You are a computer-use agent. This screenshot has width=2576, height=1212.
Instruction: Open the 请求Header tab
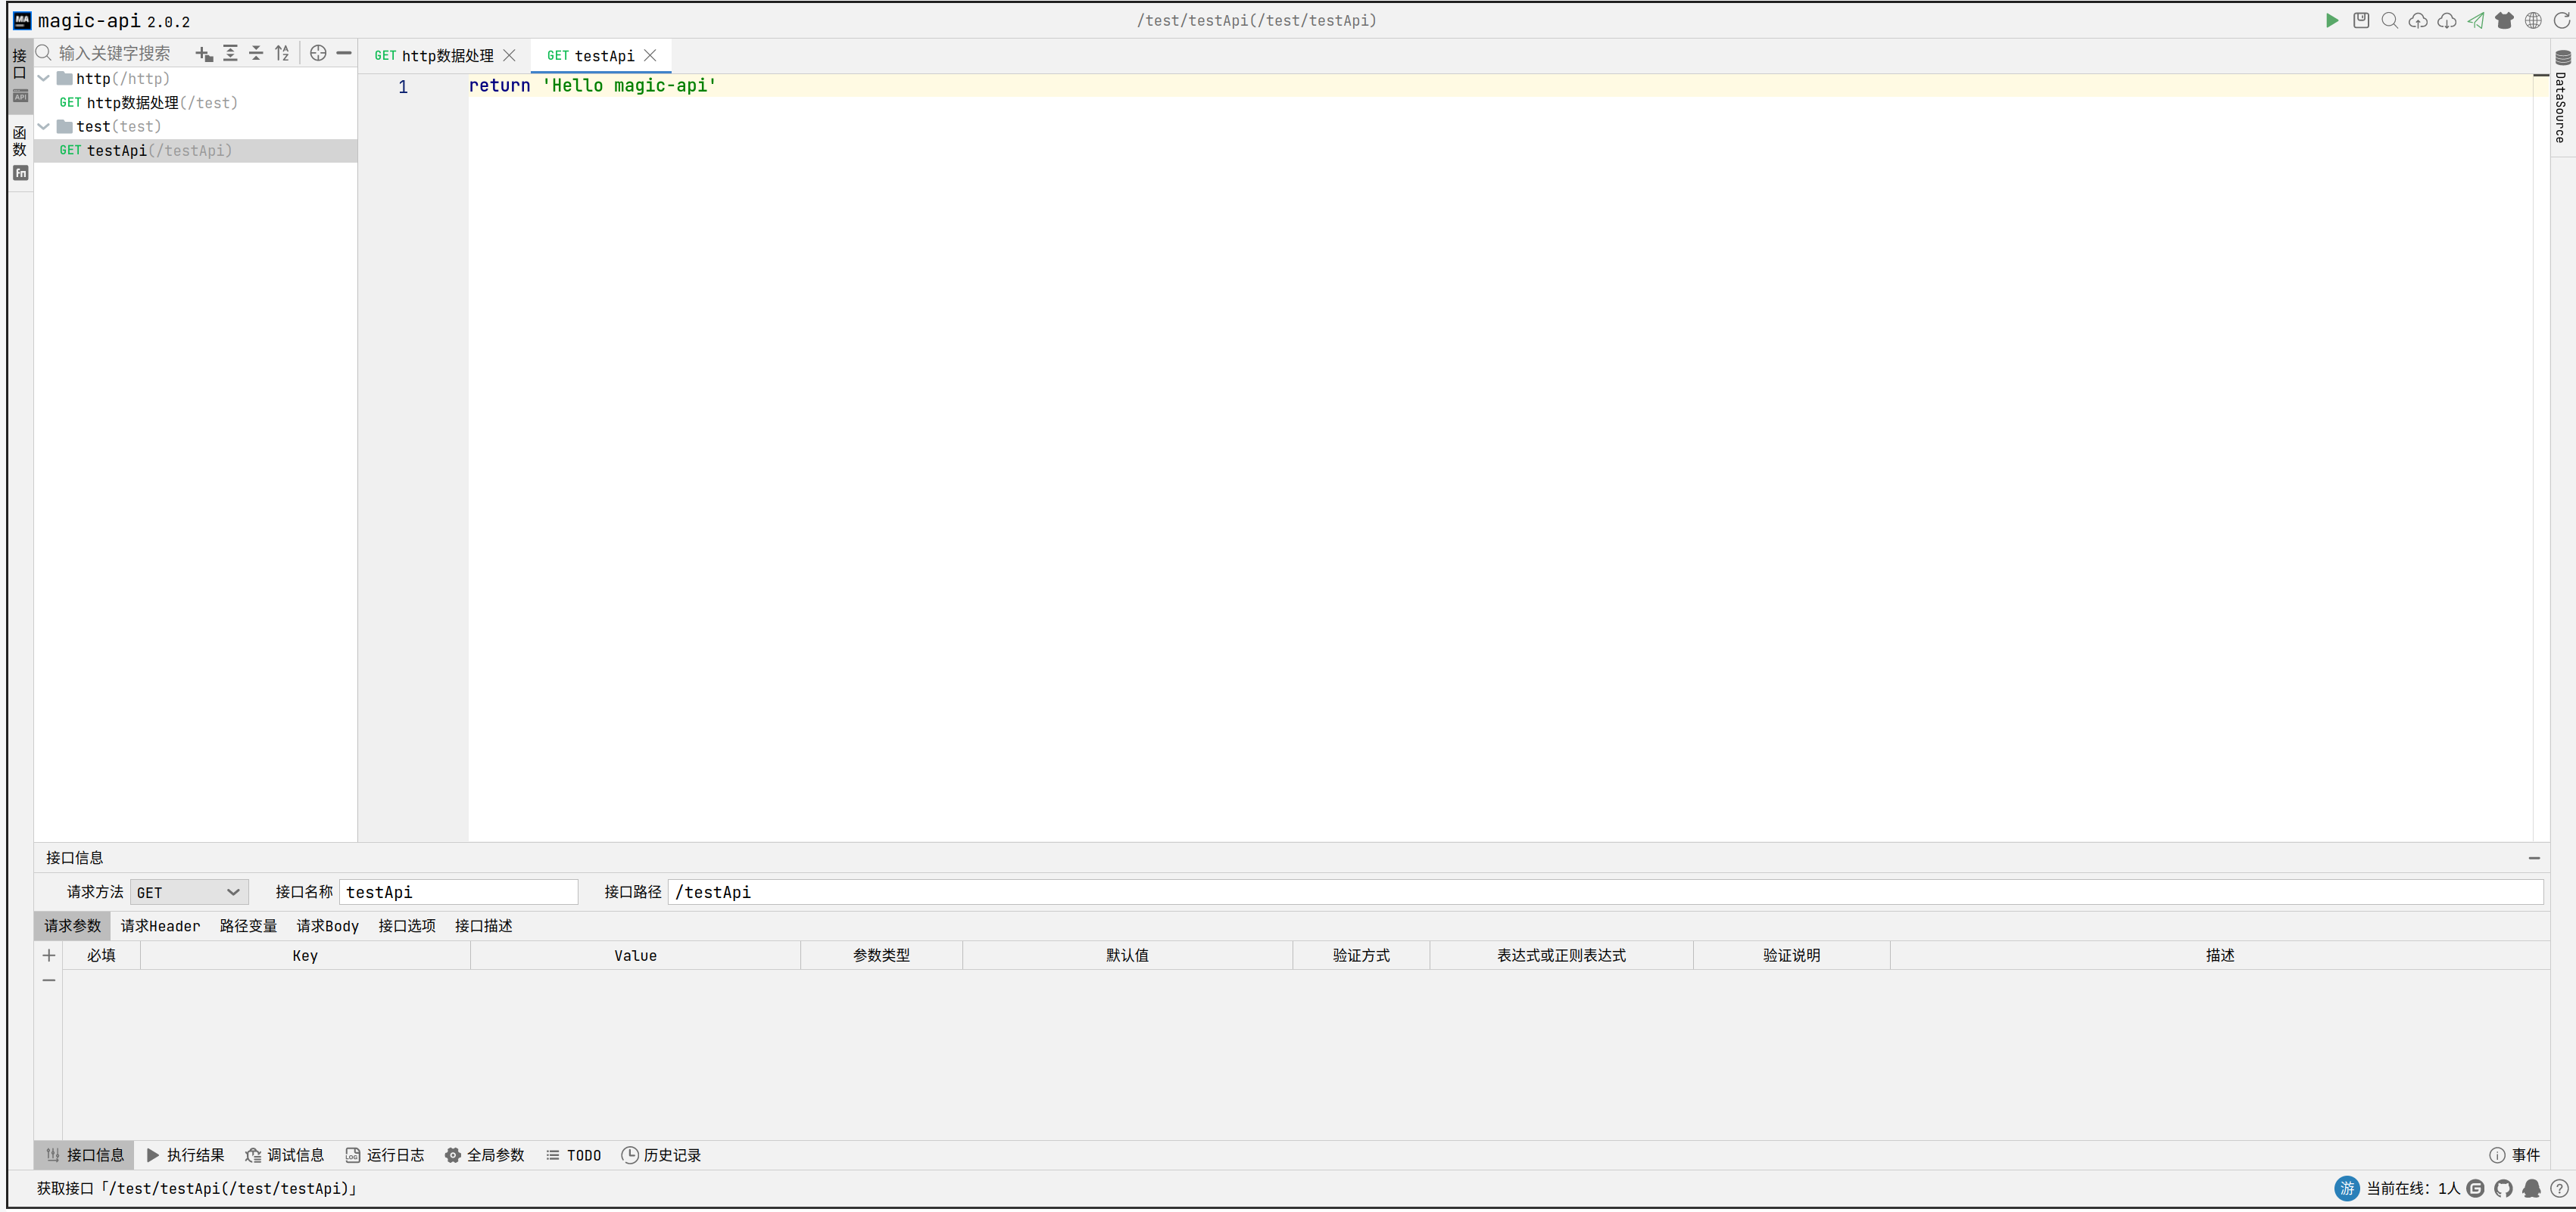160,926
